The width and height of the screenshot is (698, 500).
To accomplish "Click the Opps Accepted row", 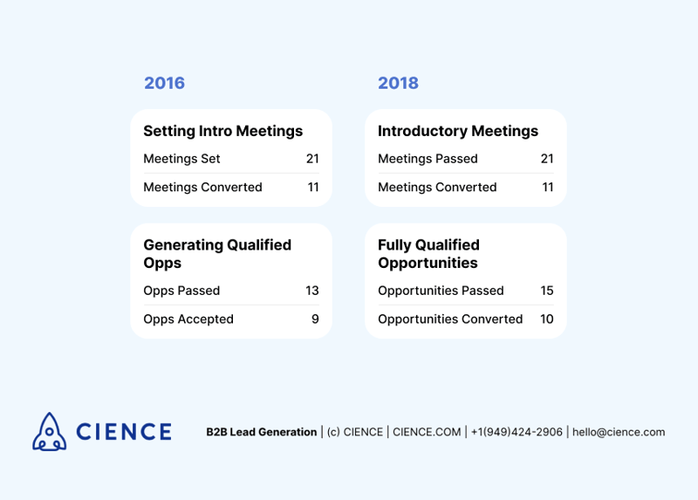I will click(x=231, y=318).
